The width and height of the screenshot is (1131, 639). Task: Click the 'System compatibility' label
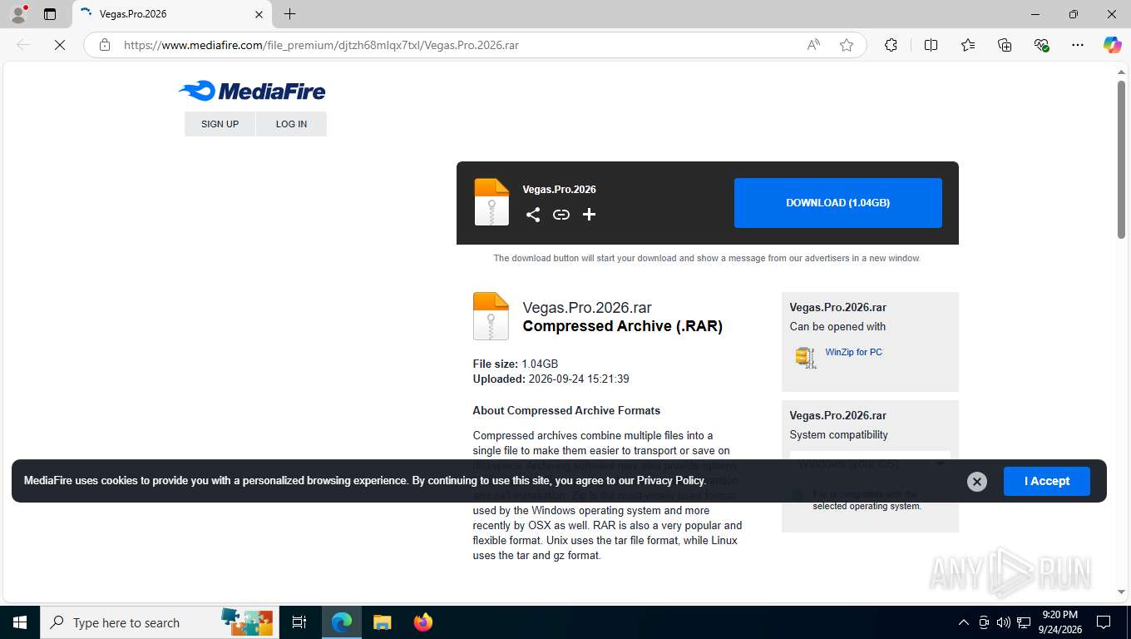(838, 435)
